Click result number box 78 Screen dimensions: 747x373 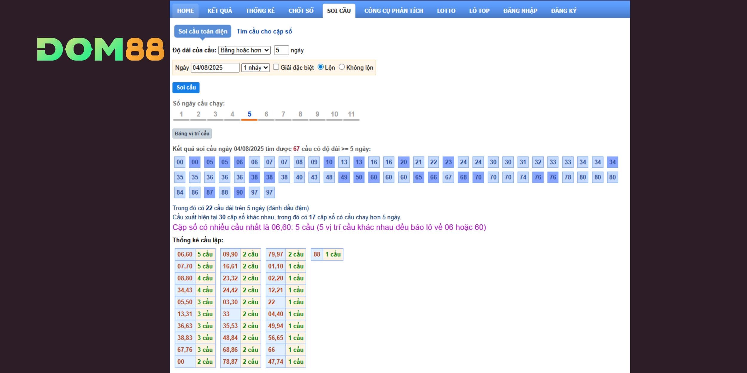(x=568, y=177)
